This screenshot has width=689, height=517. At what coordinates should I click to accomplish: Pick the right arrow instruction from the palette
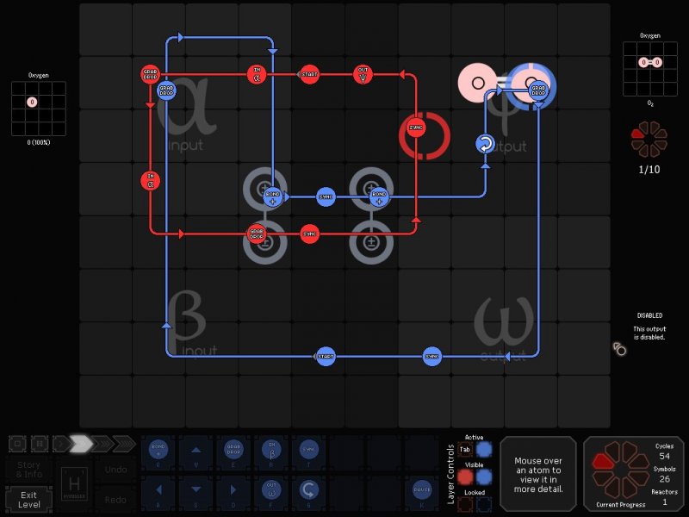tap(233, 491)
